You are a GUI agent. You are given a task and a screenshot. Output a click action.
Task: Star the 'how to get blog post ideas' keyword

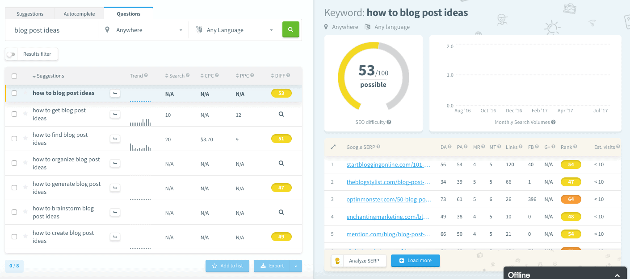tap(25, 114)
